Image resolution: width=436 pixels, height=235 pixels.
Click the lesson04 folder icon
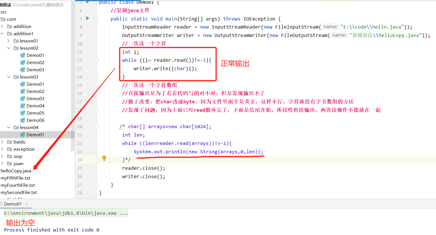pos(16,127)
